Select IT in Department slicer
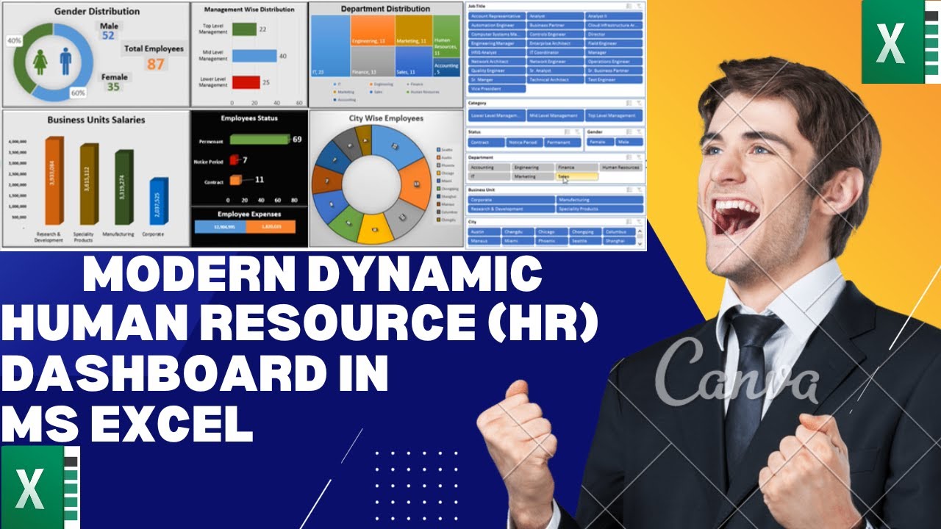Screen dimensions: 941x529 [x=489, y=176]
